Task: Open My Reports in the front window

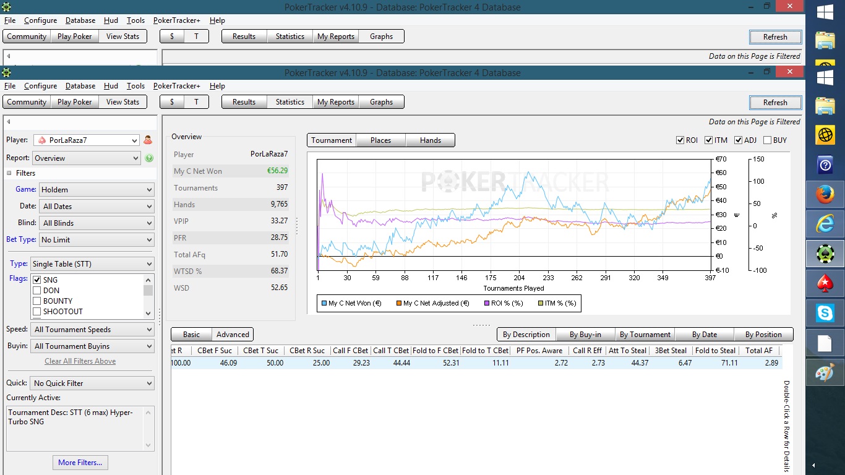Action: [336, 102]
